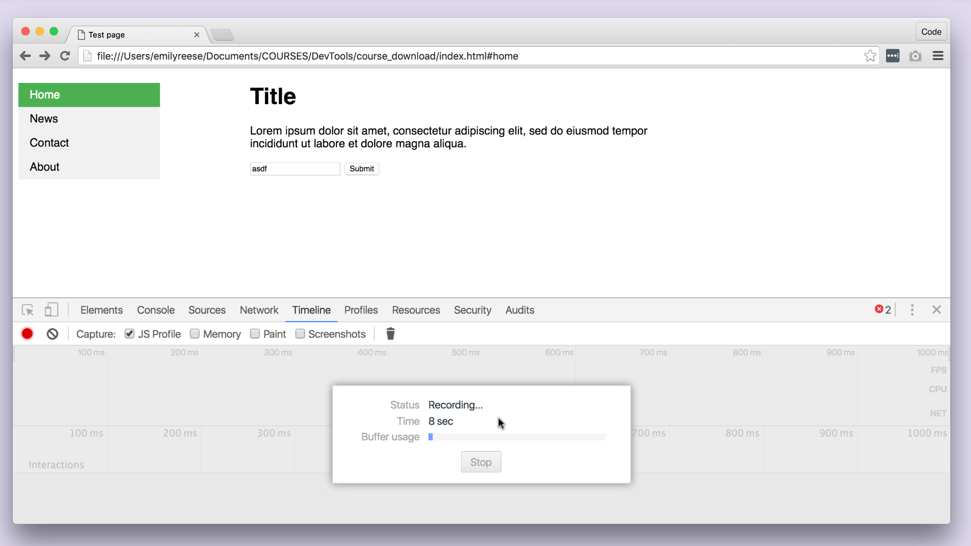Image resolution: width=971 pixels, height=546 pixels.
Task: Click the bookmark star icon
Action: [870, 55]
